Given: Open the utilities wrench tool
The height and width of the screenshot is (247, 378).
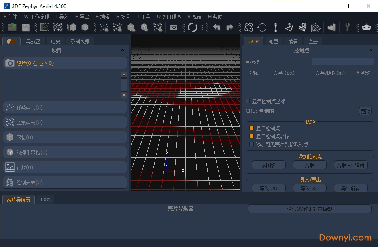Looking at the screenshot, I should point(348,27).
